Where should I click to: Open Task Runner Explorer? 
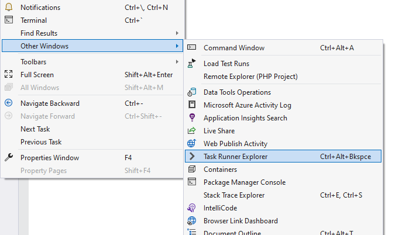pos(283,157)
